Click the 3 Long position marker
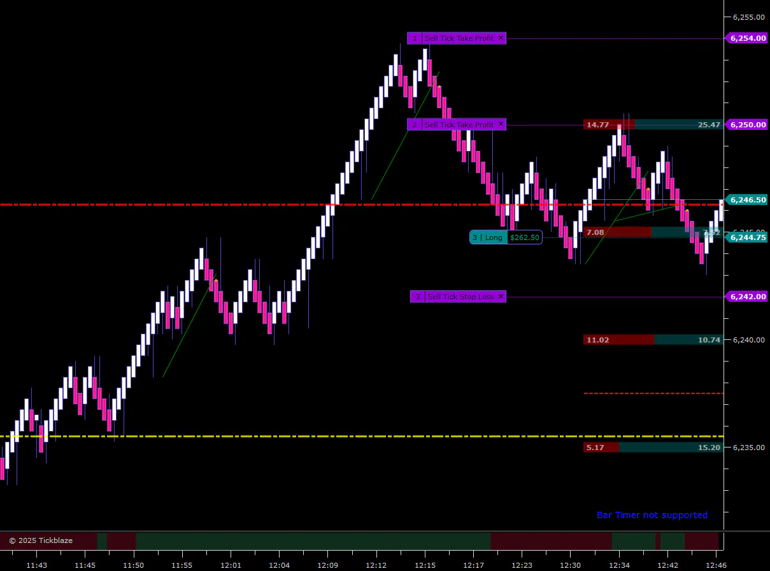Screen dimensions: 770x571 488,237
